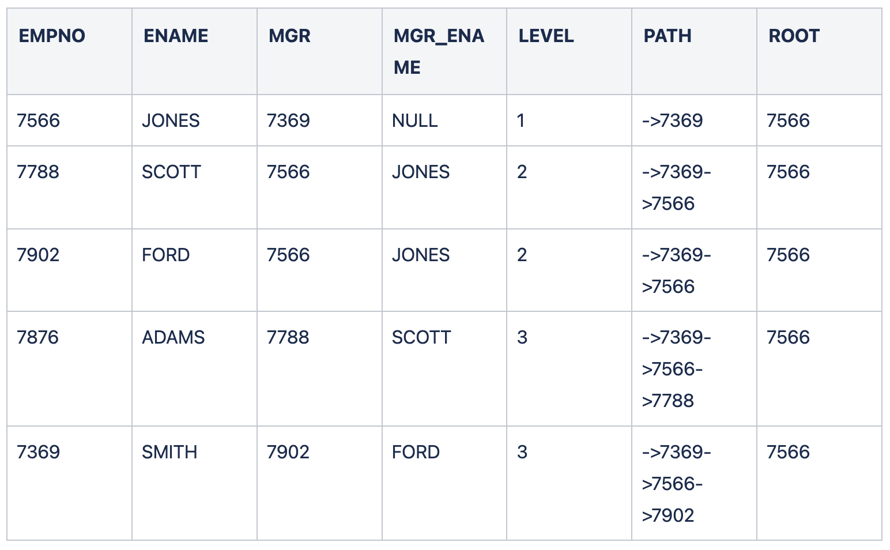Click MGR cell 7902 in SMITH row
The height and width of the screenshot is (550, 890).
coord(288,452)
